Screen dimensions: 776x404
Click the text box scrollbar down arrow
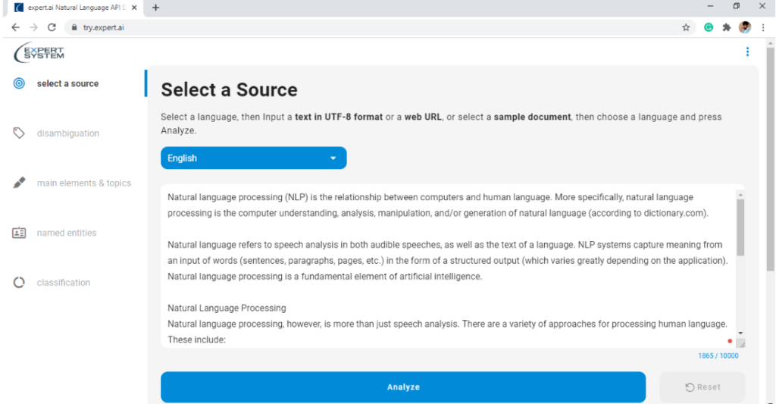pyautogui.click(x=740, y=334)
